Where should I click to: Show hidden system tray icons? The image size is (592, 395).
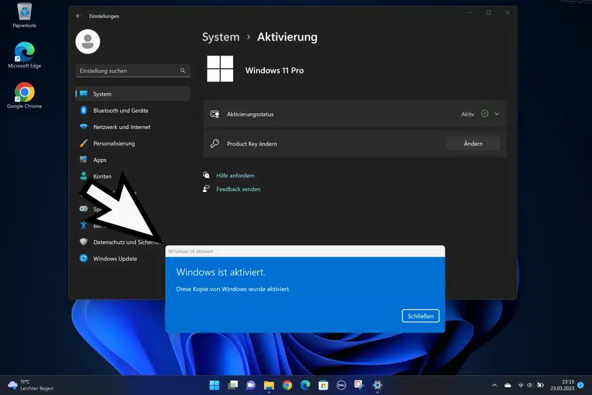click(495, 385)
